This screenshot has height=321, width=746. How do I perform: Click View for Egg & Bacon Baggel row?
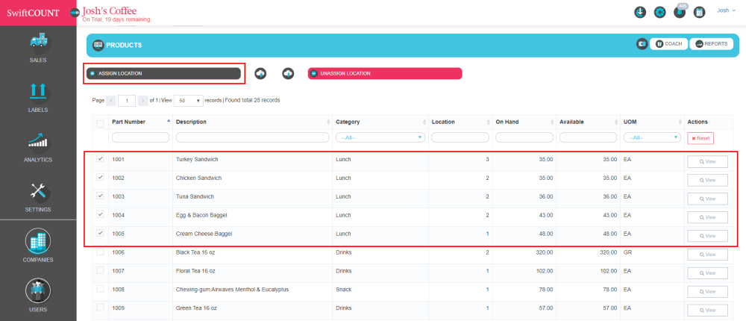click(x=707, y=218)
